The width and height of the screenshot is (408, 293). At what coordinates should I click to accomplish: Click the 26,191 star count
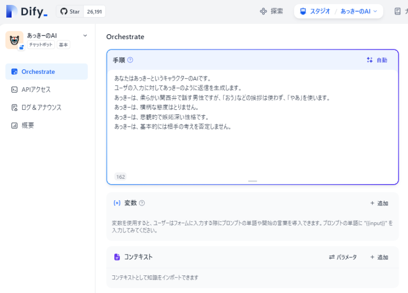[x=94, y=12]
